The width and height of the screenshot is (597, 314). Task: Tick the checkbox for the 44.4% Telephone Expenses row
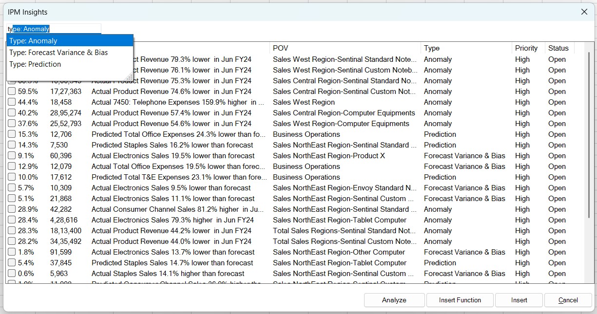[x=12, y=102]
